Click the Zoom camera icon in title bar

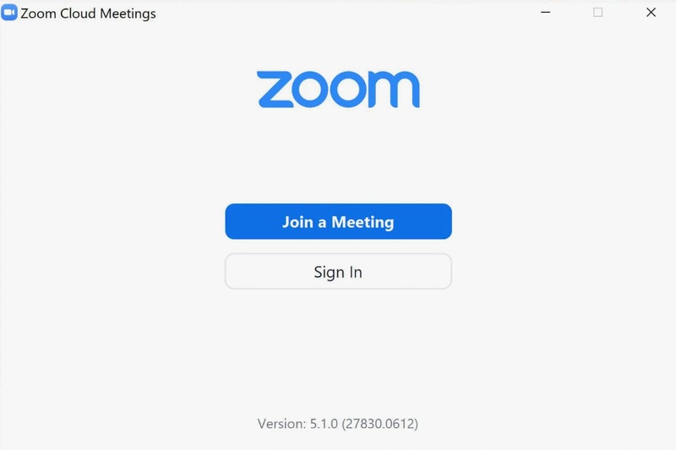pos(9,13)
